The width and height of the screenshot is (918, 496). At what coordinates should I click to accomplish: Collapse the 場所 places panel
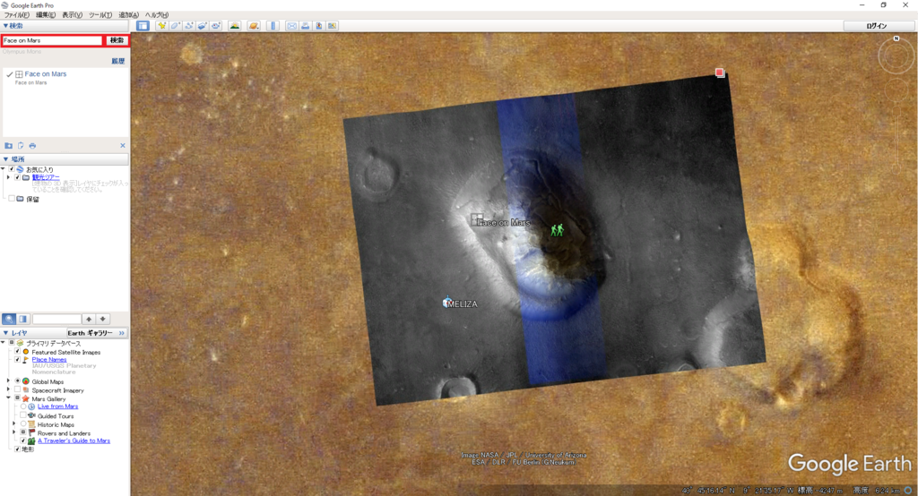[x=6, y=159]
